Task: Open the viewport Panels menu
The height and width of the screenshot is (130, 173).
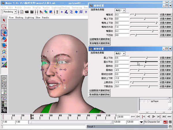Action: [45, 17]
